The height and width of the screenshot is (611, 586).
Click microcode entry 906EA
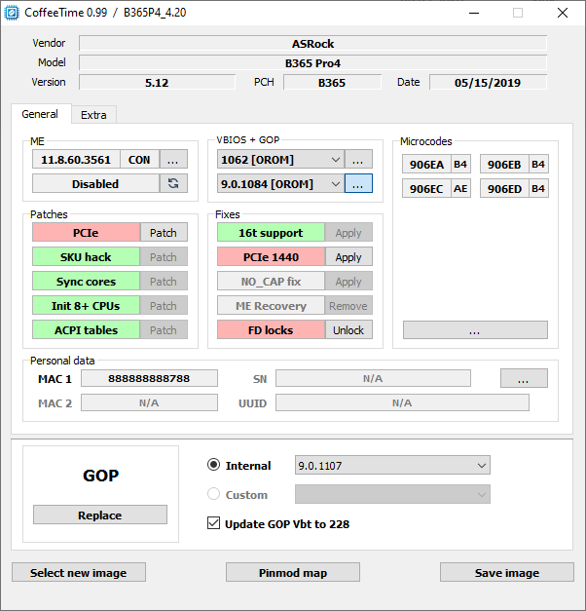pos(426,165)
